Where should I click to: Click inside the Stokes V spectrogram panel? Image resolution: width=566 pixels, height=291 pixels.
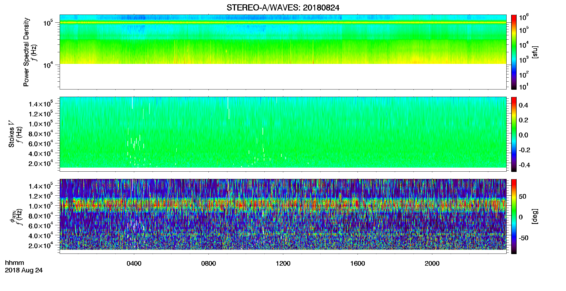(283, 134)
